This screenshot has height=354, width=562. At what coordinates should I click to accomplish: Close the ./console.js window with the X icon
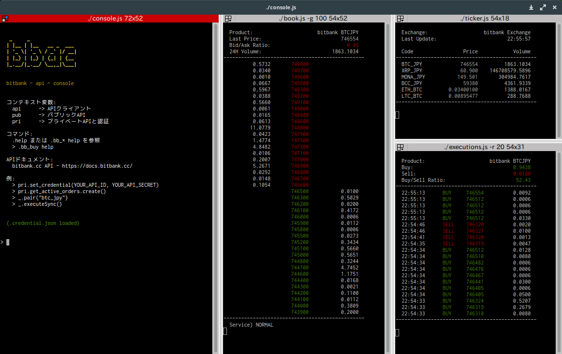555,7
